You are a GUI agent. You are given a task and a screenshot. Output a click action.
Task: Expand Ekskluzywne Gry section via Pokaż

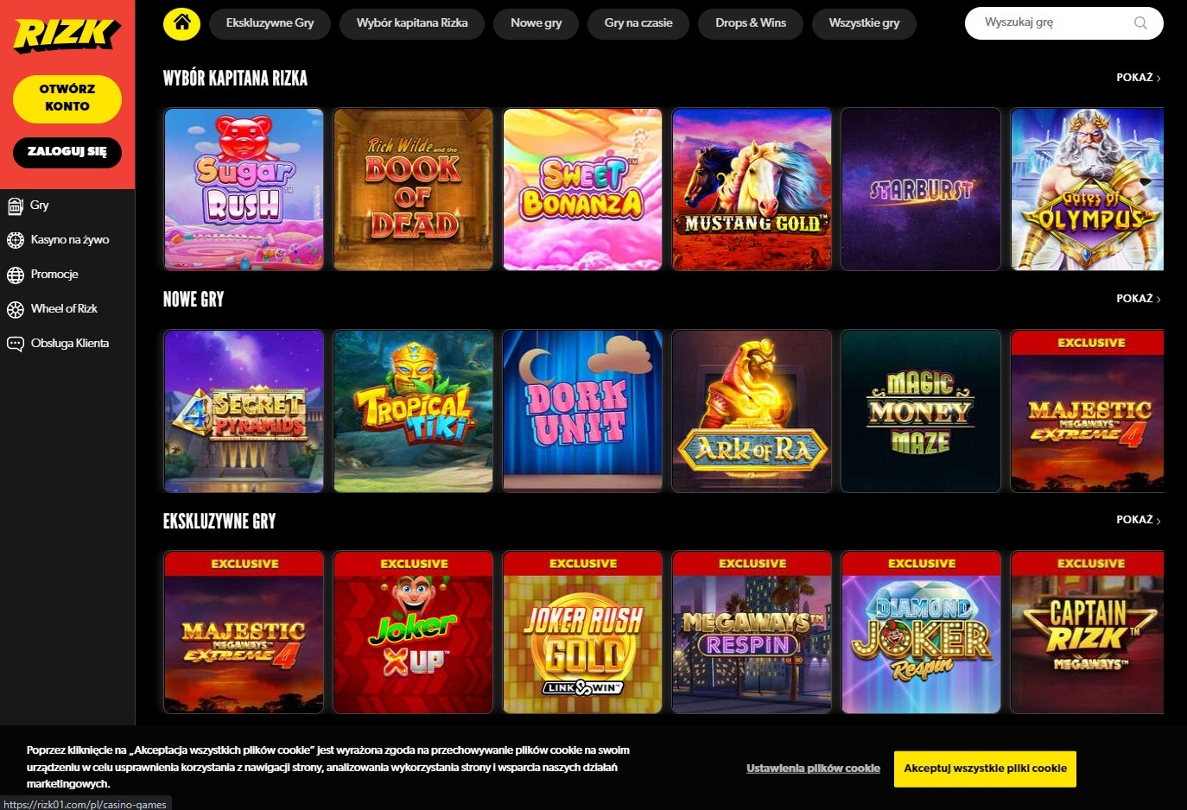point(1138,520)
